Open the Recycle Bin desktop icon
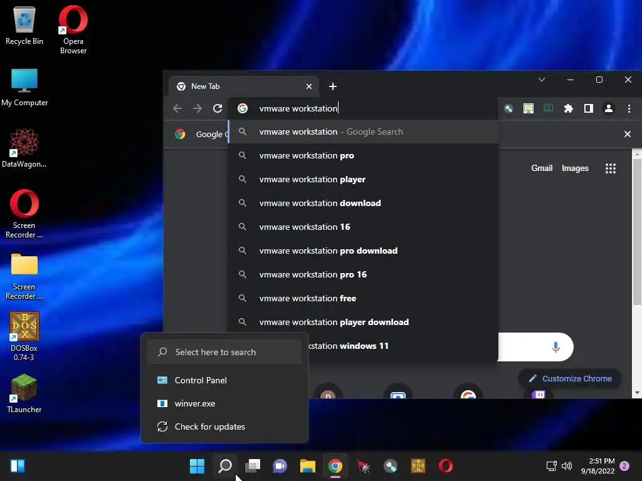 pyautogui.click(x=24, y=26)
